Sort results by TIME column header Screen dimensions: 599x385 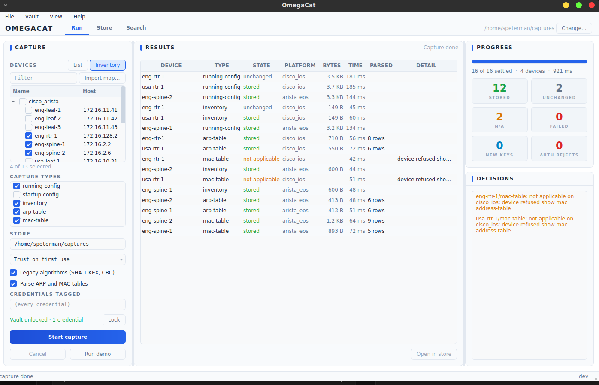coord(355,66)
